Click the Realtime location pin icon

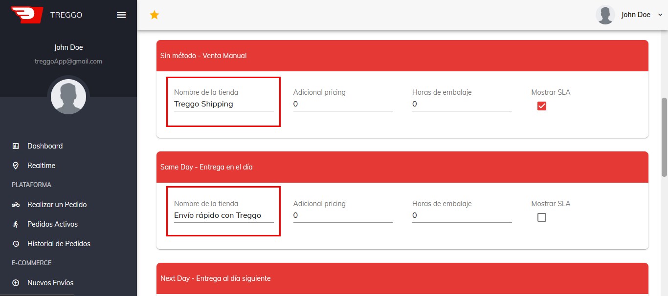16,166
